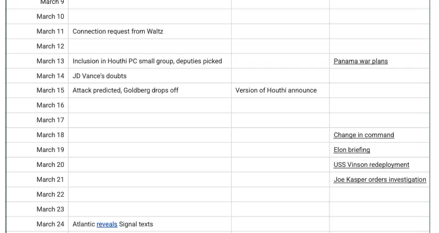439x233 pixels.
Task: Click the blue 'reveals' hyperlink
Action: [x=107, y=224]
